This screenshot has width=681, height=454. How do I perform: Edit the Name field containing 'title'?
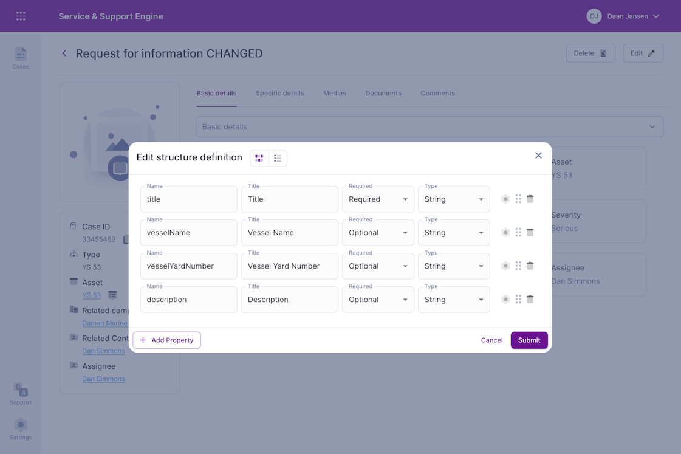(188, 199)
